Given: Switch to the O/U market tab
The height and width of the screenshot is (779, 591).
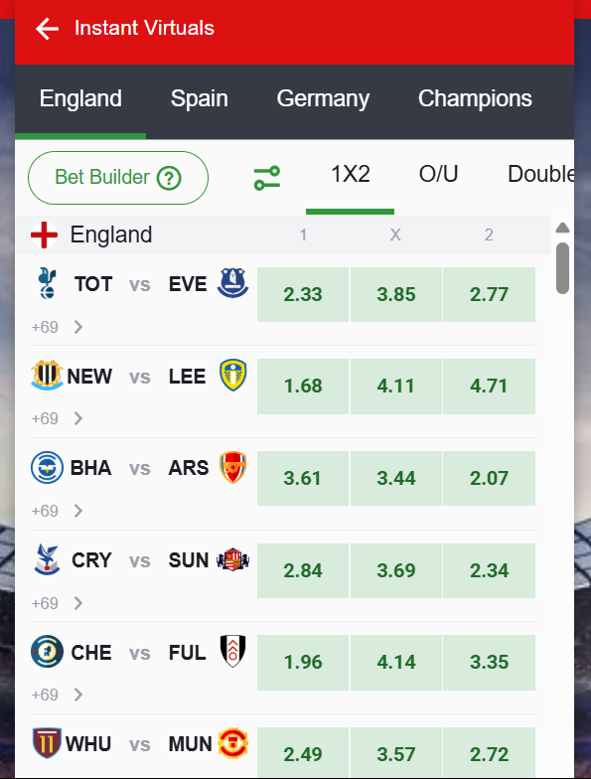Looking at the screenshot, I should (439, 174).
